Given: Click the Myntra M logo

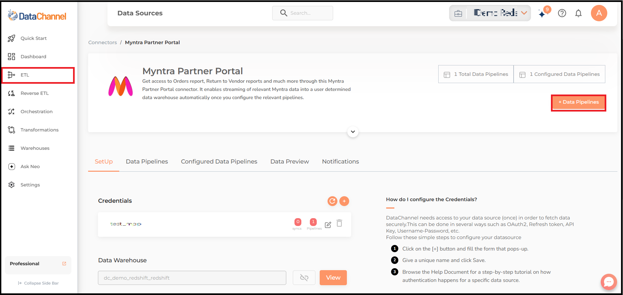Looking at the screenshot, I should (x=121, y=86).
